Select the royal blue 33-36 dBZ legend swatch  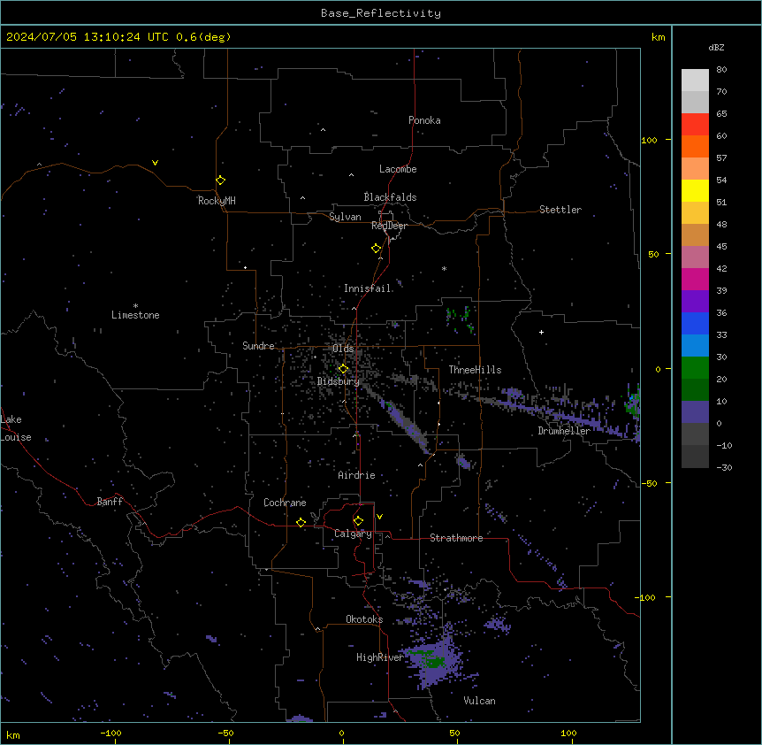pyautogui.click(x=695, y=324)
